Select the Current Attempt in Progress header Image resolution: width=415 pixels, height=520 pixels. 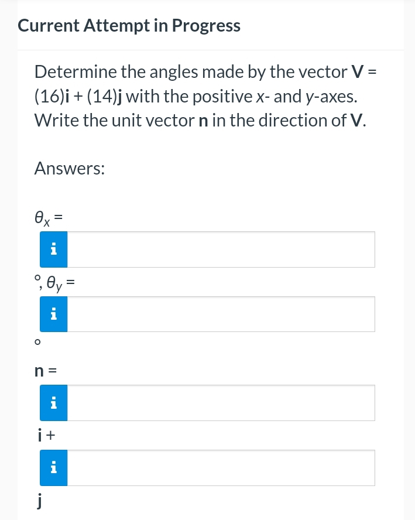pos(129,25)
